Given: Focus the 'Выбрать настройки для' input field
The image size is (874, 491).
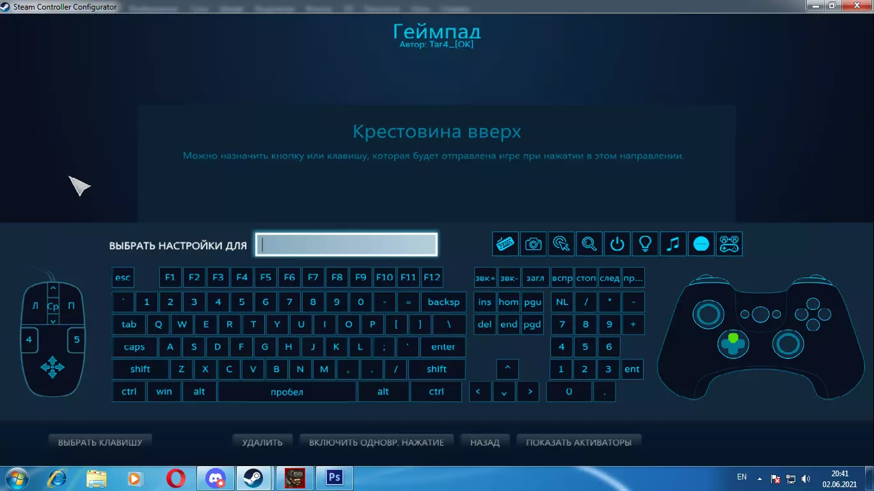Looking at the screenshot, I should pyautogui.click(x=346, y=244).
